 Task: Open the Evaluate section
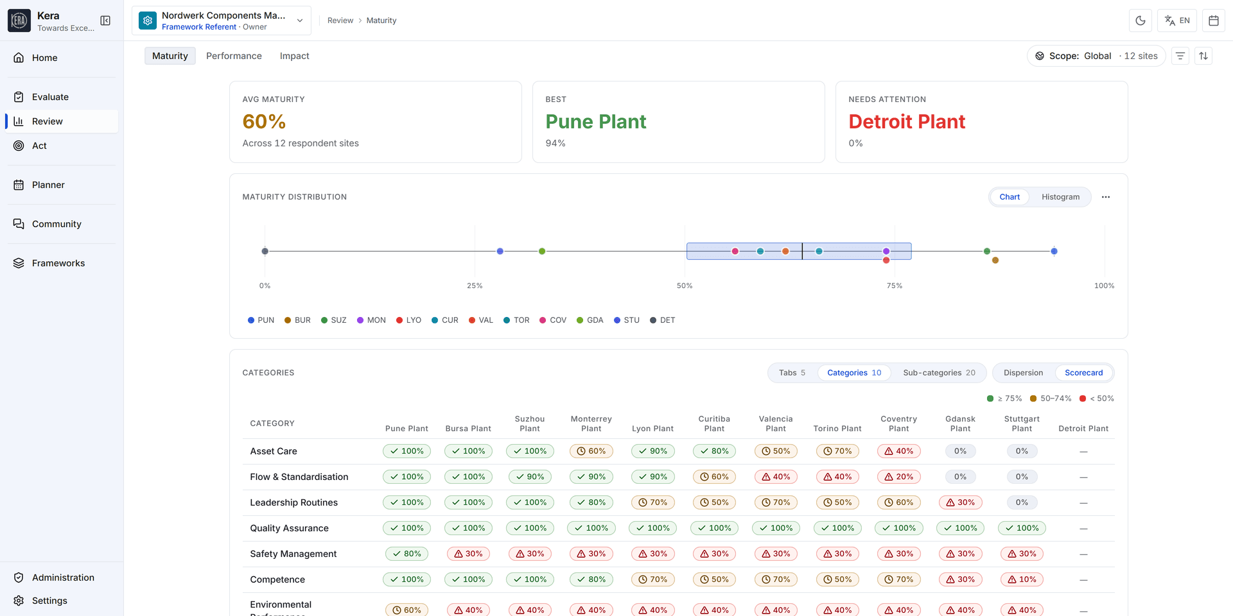coord(62,97)
